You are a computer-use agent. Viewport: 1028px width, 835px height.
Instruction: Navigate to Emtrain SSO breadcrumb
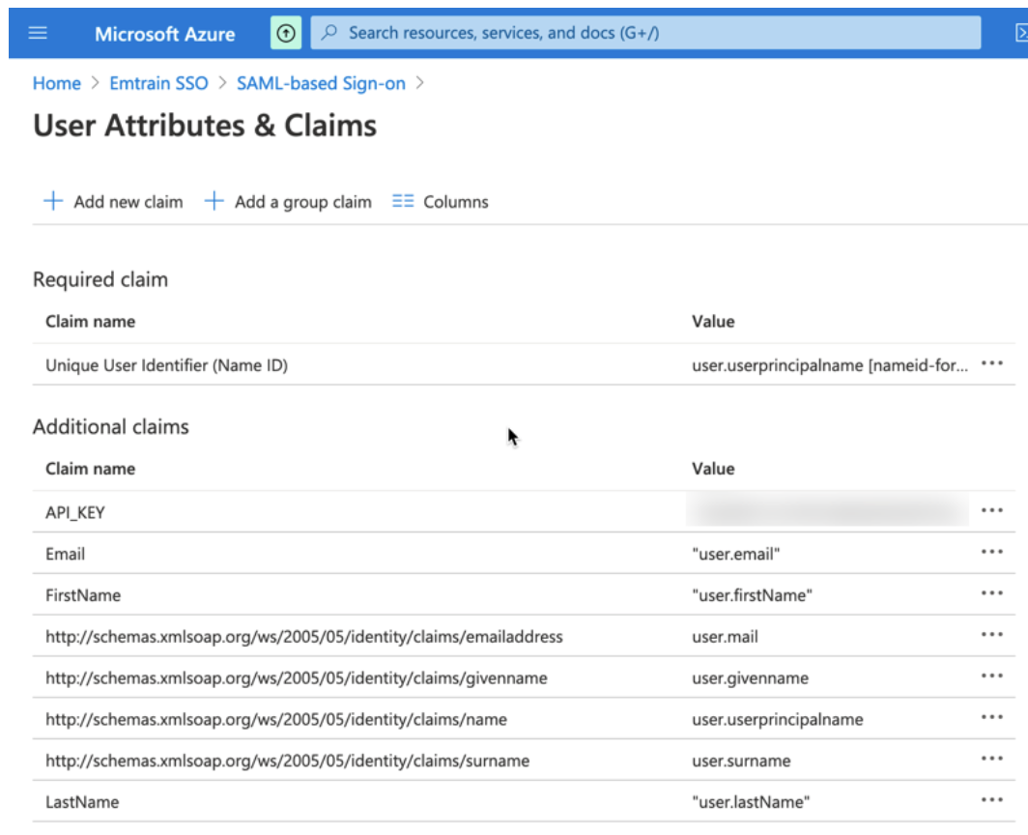(x=158, y=83)
